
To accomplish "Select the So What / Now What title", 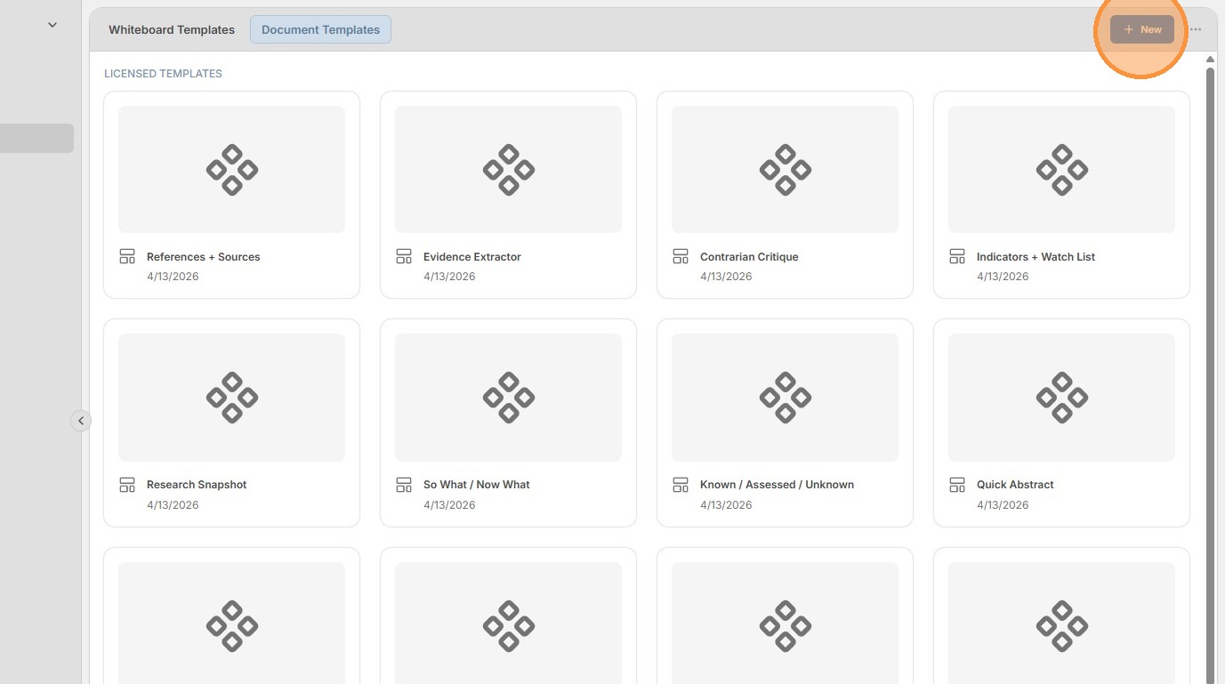I will click(477, 485).
